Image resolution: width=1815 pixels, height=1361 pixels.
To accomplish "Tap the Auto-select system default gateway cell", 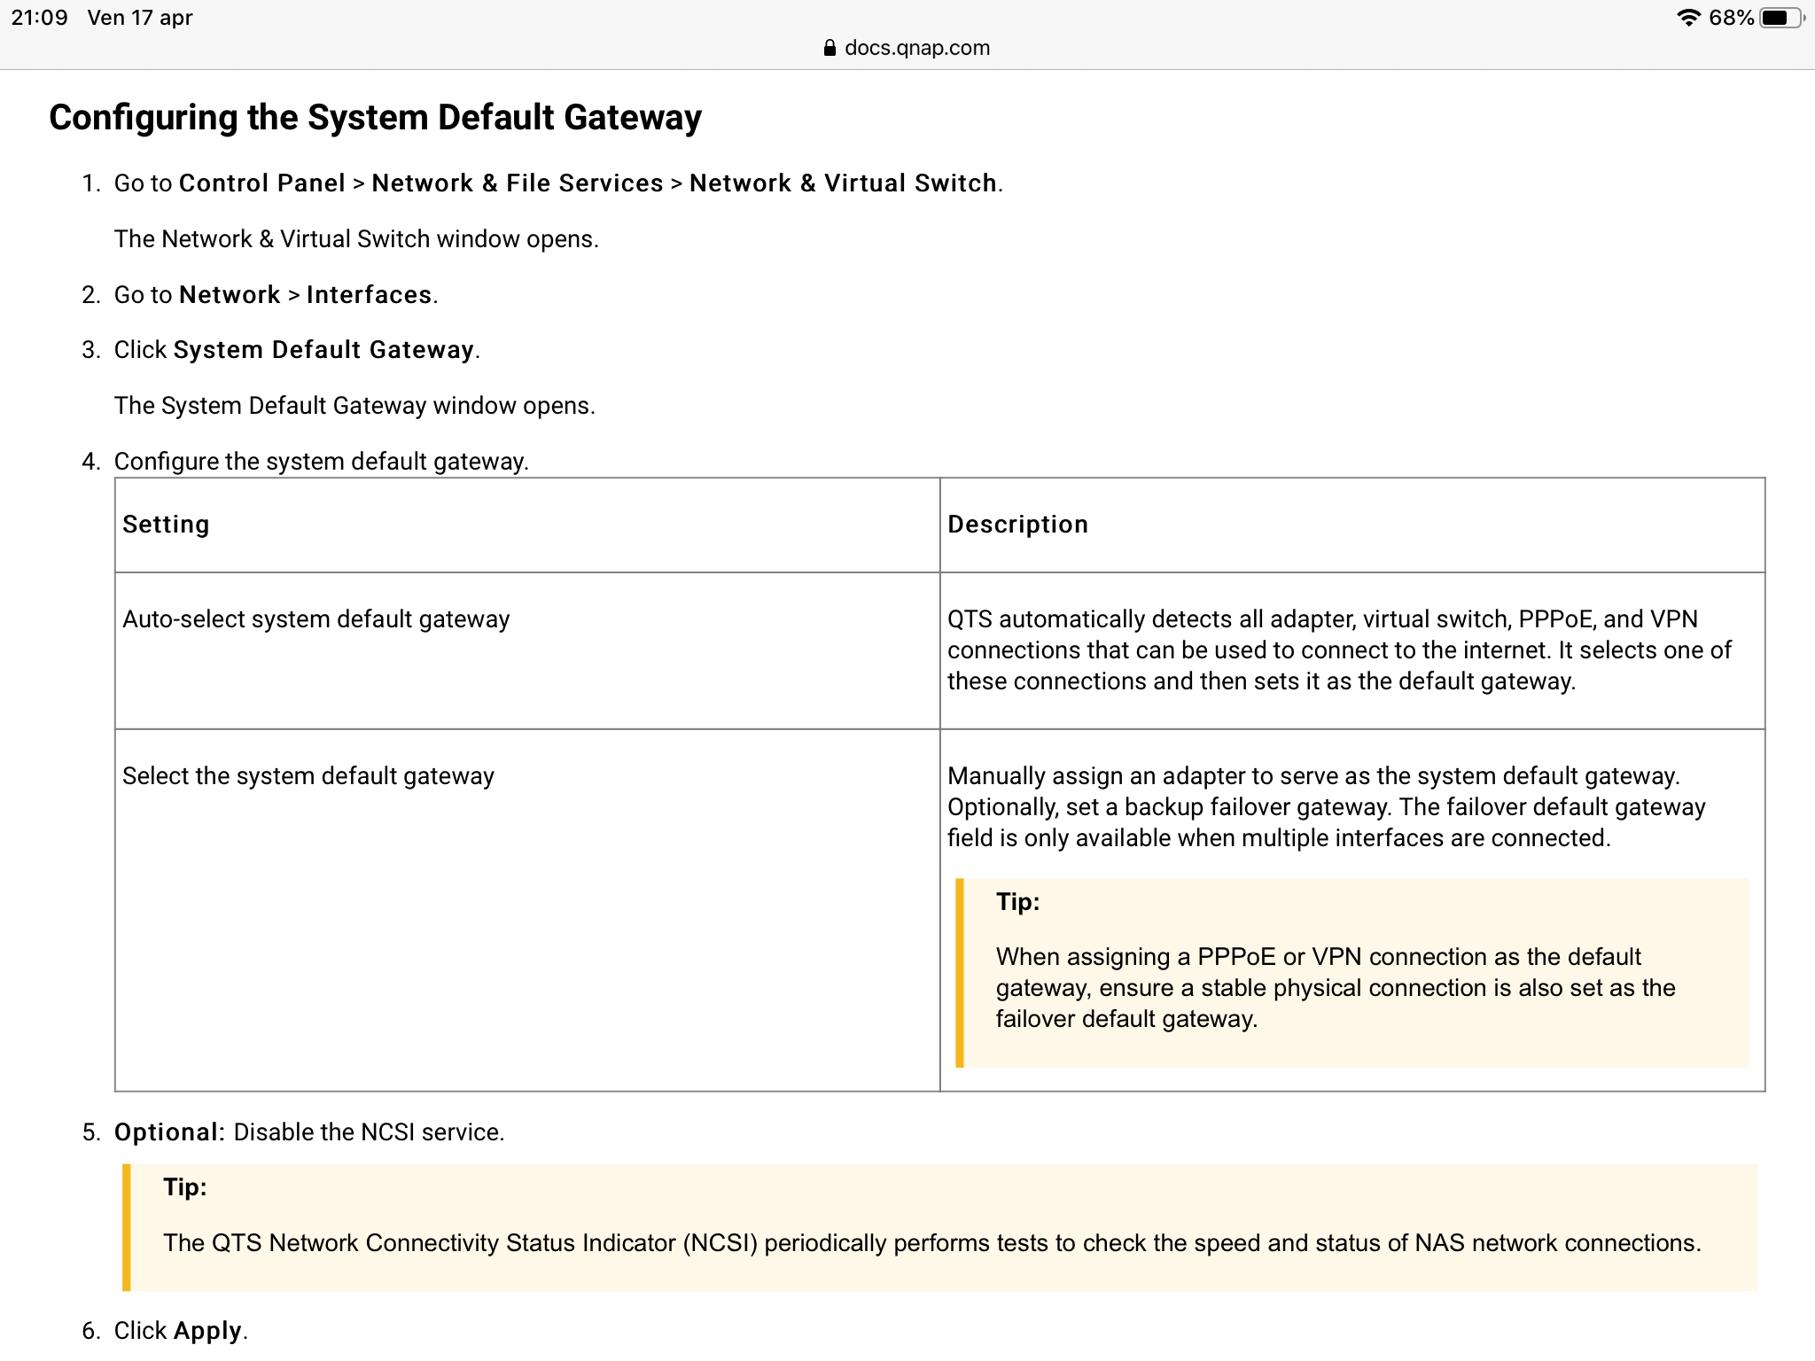I will (x=316, y=619).
